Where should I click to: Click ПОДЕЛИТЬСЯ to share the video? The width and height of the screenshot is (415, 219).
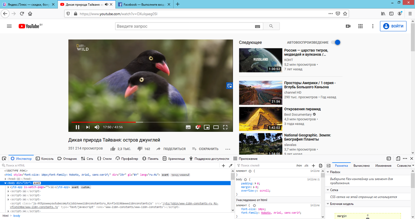[171, 149]
